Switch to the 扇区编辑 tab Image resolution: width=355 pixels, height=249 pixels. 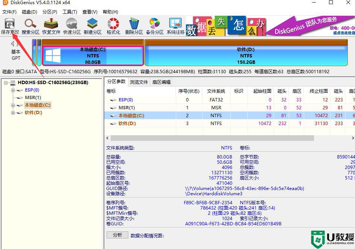(x=161, y=82)
